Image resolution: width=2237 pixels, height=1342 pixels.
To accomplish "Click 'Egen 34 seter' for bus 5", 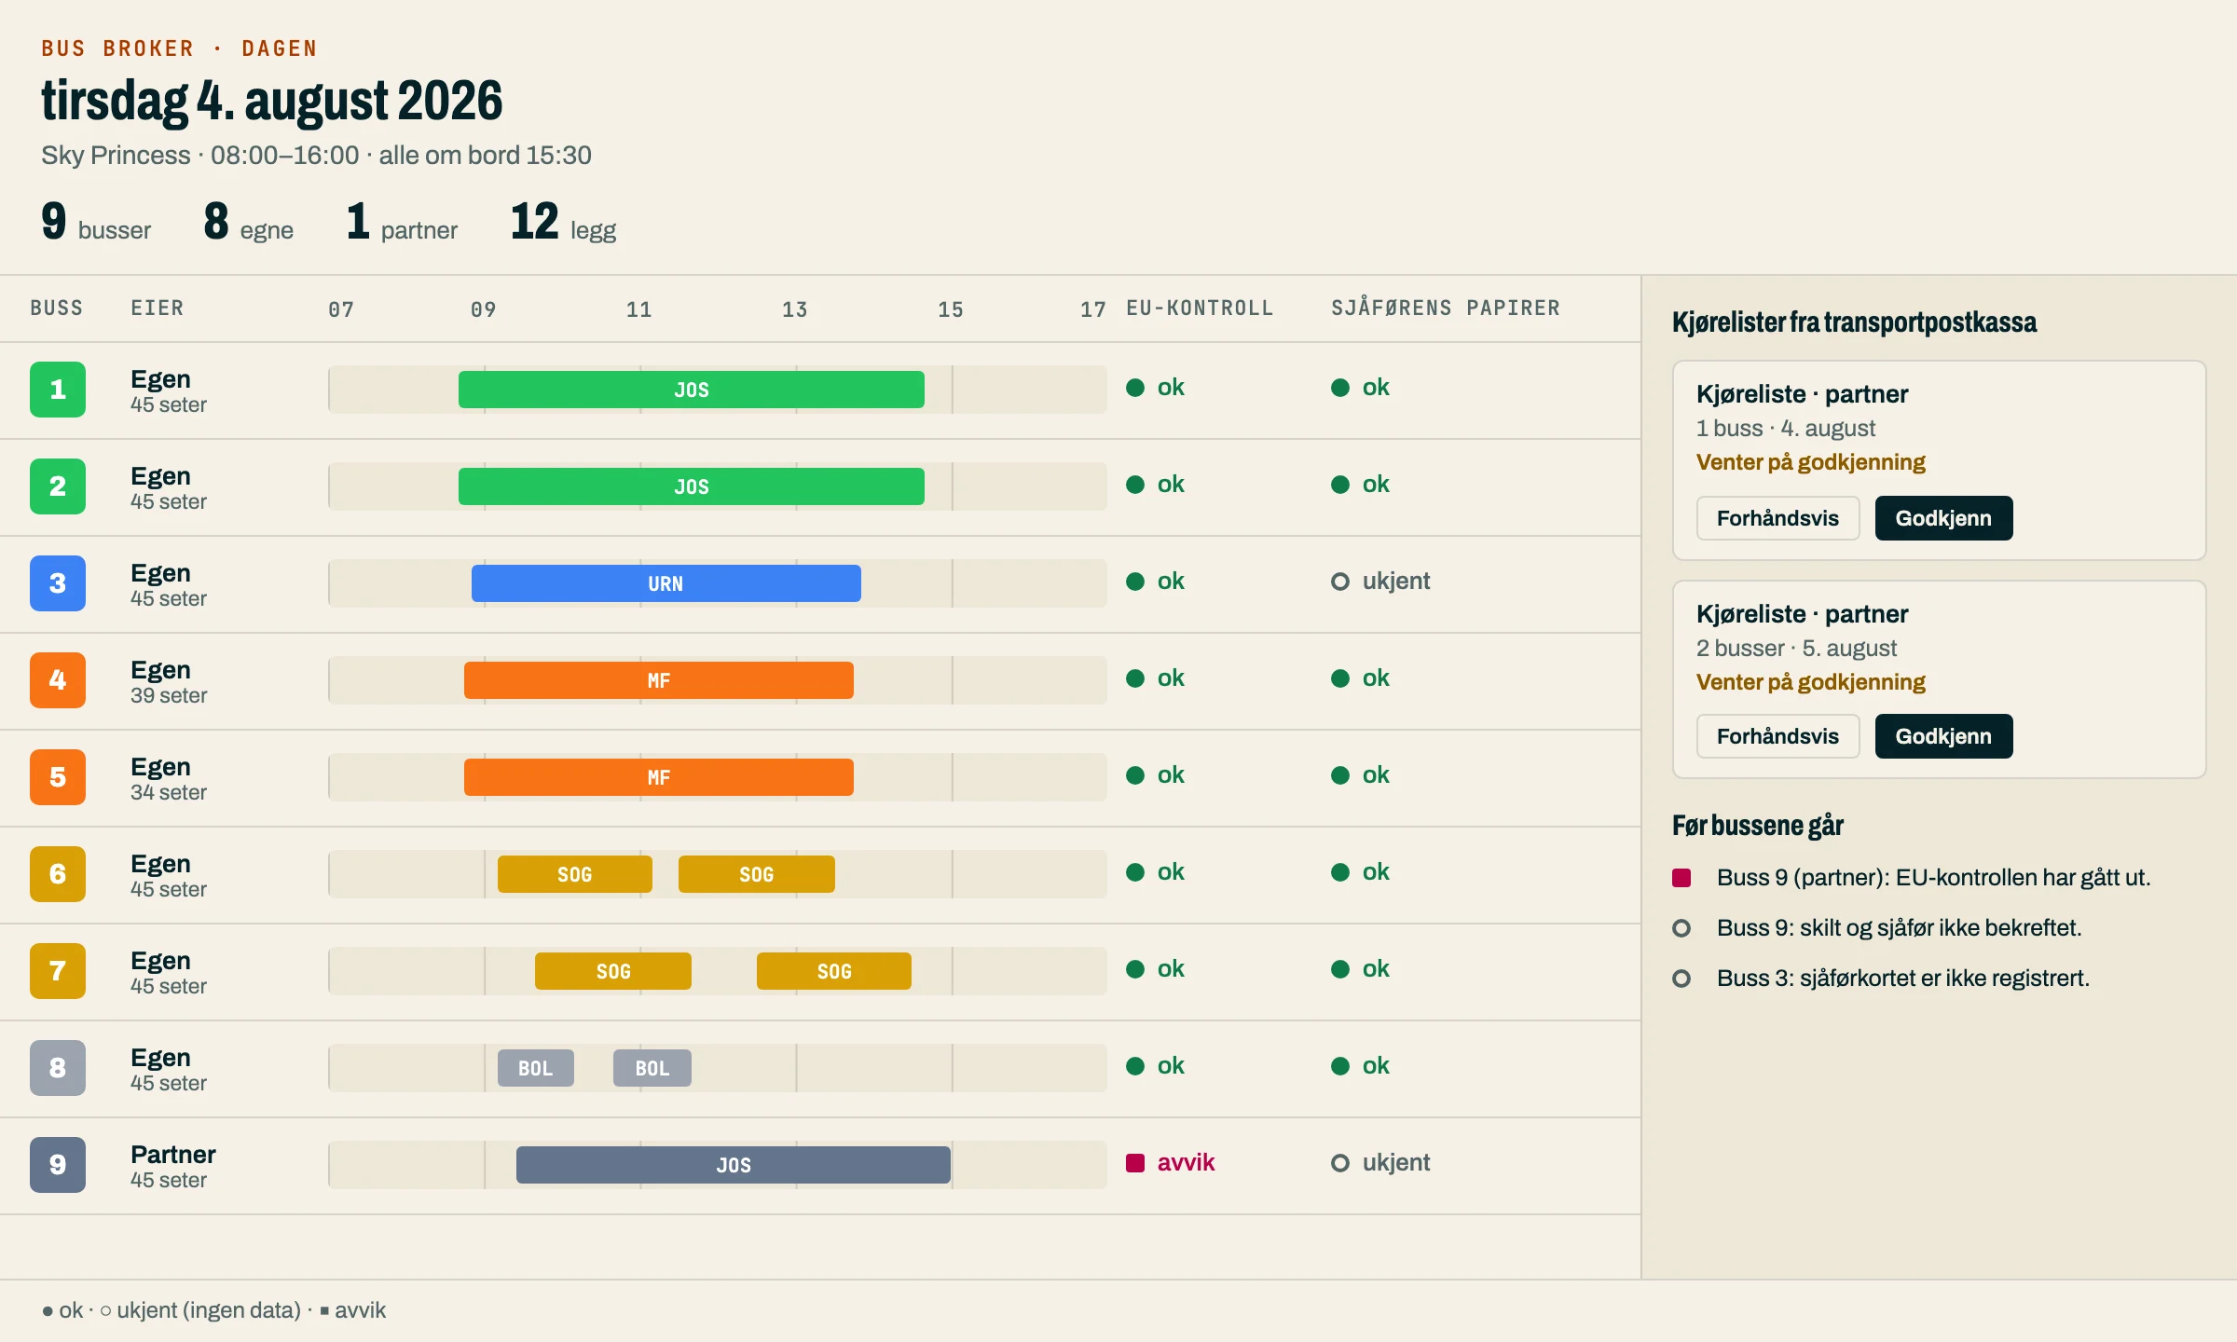I will coord(169,778).
